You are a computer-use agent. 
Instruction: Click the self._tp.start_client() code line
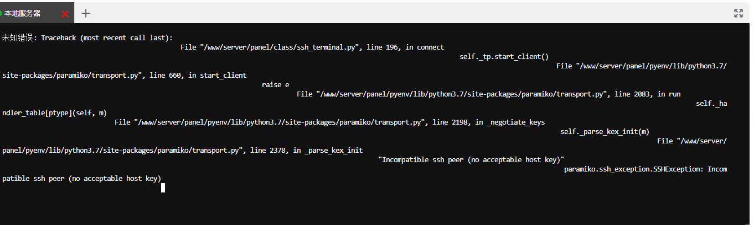(x=504, y=56)
